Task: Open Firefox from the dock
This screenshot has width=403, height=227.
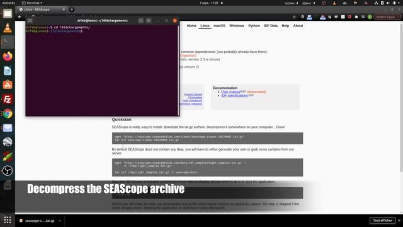Action: 8,56
